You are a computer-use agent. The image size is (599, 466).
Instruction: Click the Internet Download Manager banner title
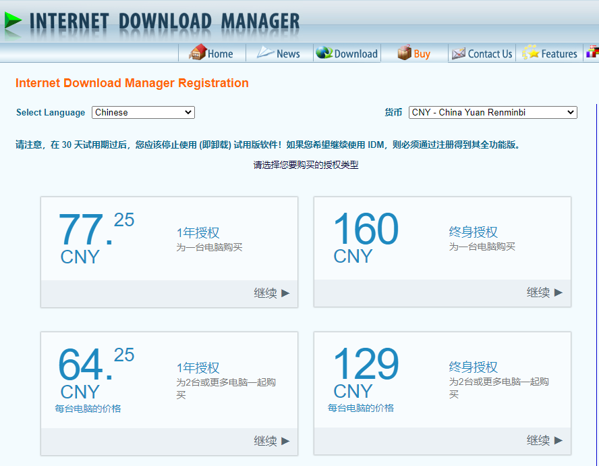164,21
